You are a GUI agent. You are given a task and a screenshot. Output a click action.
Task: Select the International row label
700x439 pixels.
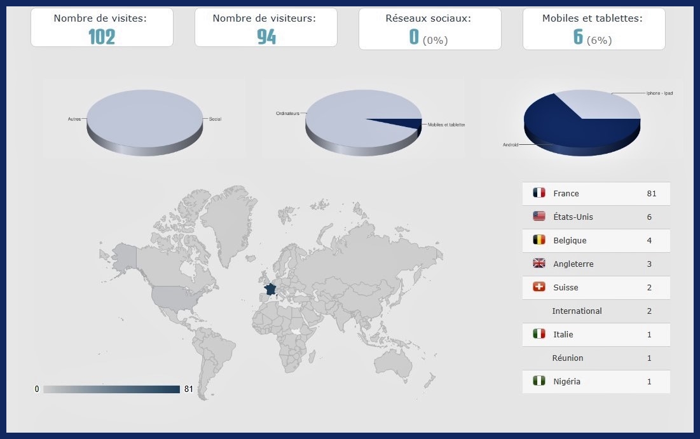pyautogui.click(x=577, y=311)
